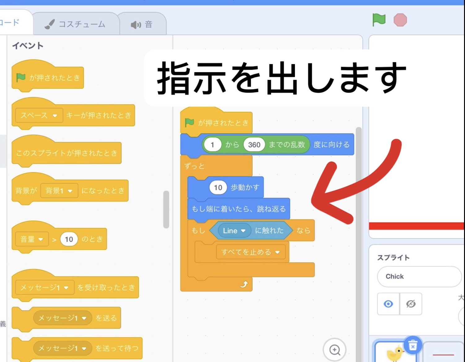Click the 360 value in random block
The height and width of the screenshot is (362, 465).
[x=254, y=145]
